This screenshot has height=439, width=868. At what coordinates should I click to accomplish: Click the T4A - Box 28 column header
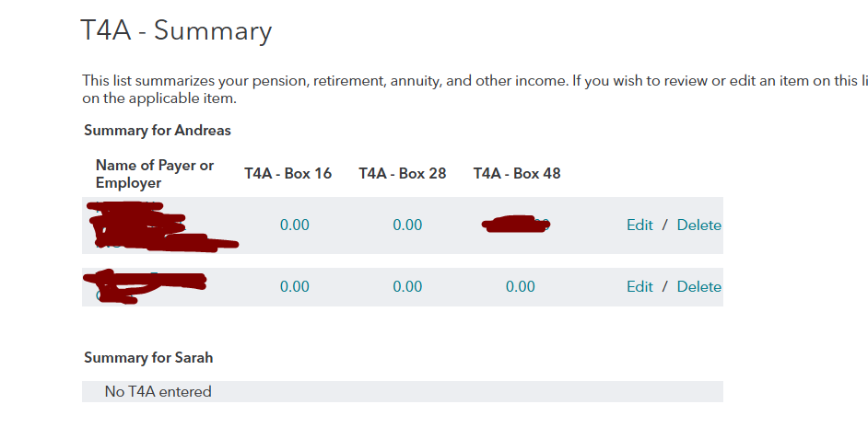point(403,174)
